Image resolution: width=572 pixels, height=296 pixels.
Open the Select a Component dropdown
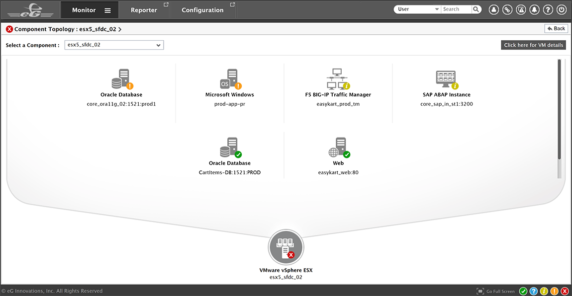coord(114,45)
